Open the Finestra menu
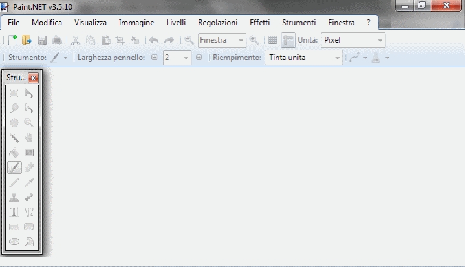 [341, 23]
